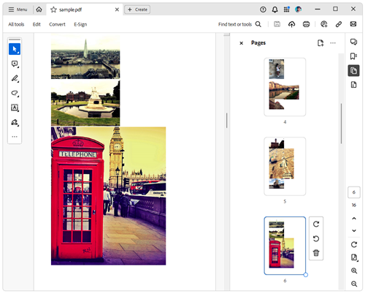This screenshot has height=294, width=365.
Task: Star the sample.pdf tab as favorite
Action: [53, 10]
